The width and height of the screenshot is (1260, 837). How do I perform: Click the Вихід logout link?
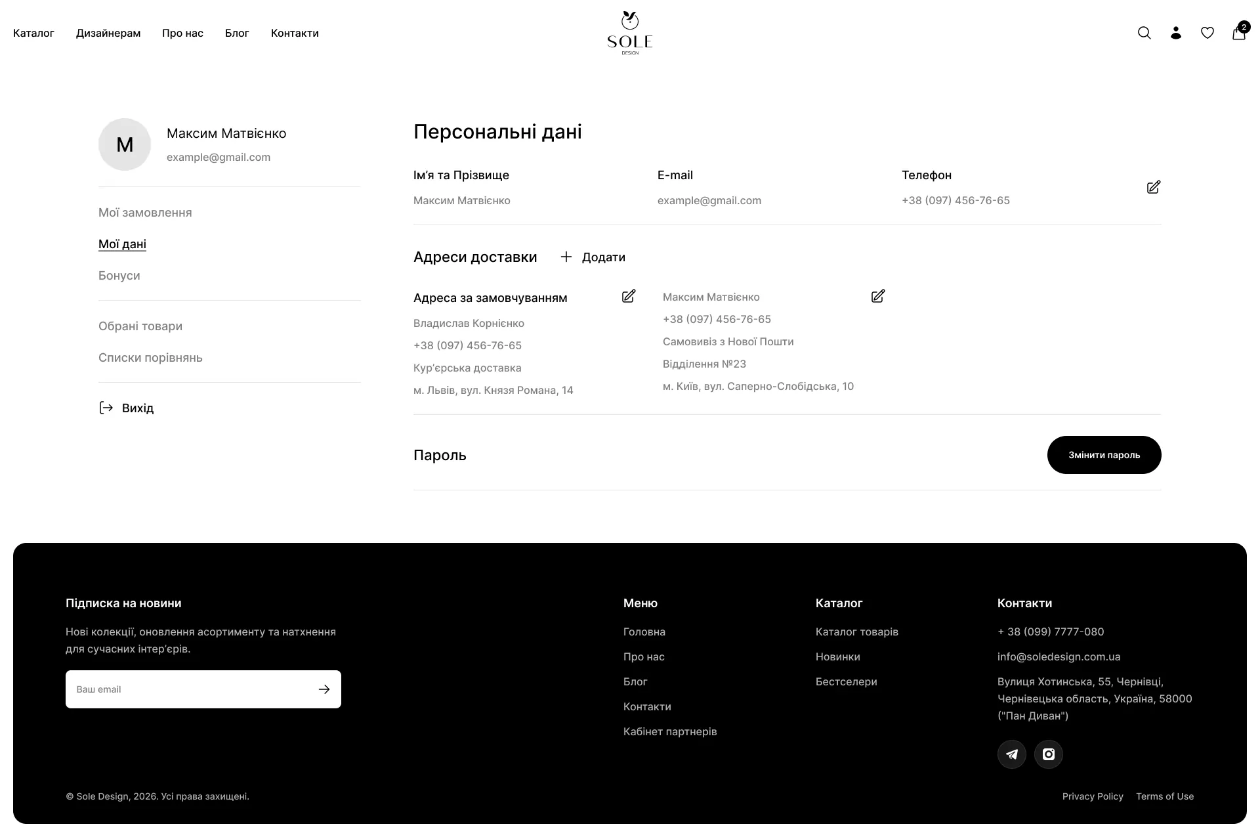click(138, 408)
